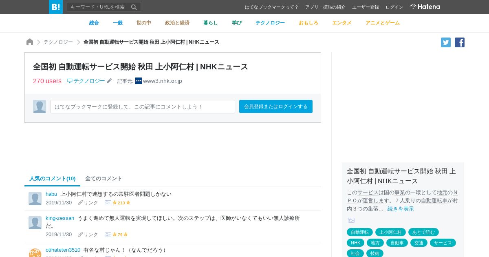Open link icon on king-zessan's comment
Viewport: 489px width, 257px height.
tap(88, 235)
